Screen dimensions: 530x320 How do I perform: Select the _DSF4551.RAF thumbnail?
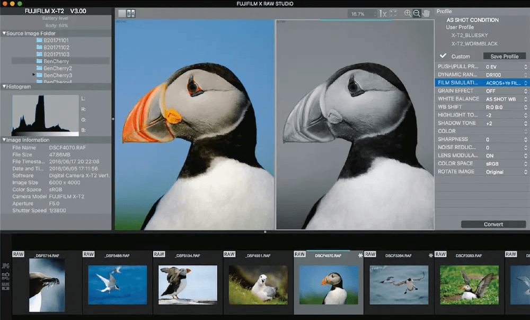click(x=258, y=285)
